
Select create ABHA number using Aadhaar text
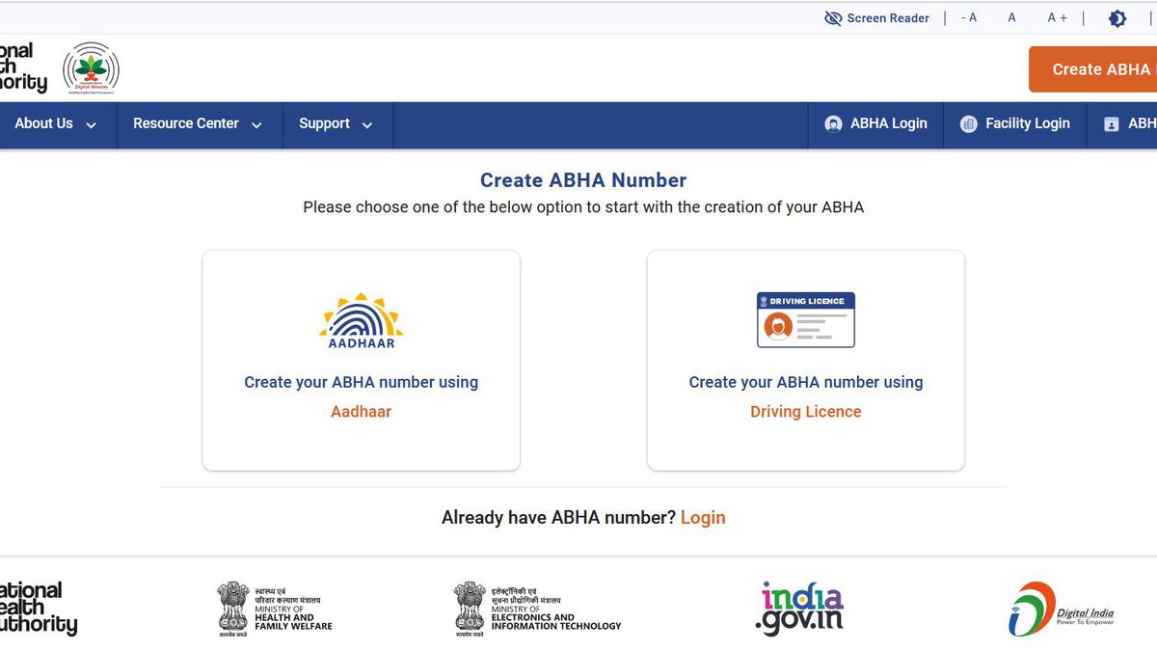pyautogui.click(x=362, y=382)
